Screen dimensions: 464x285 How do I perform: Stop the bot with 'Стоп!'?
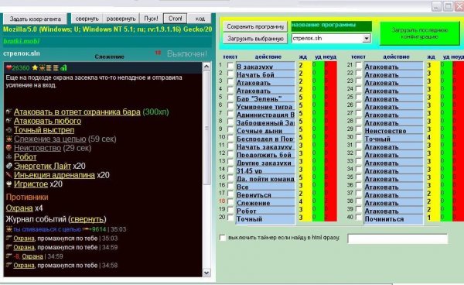[176, 19]
